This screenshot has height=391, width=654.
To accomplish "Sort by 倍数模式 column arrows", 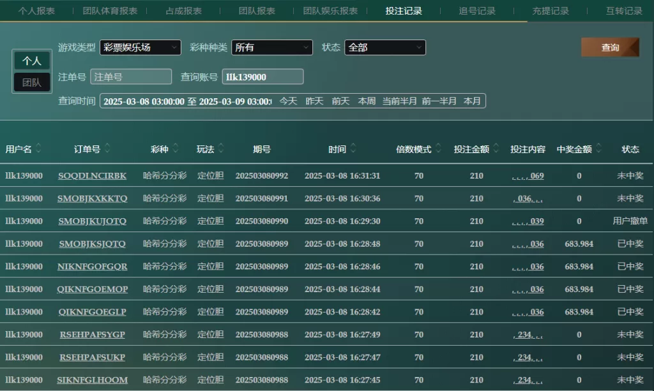I will 438,148.
